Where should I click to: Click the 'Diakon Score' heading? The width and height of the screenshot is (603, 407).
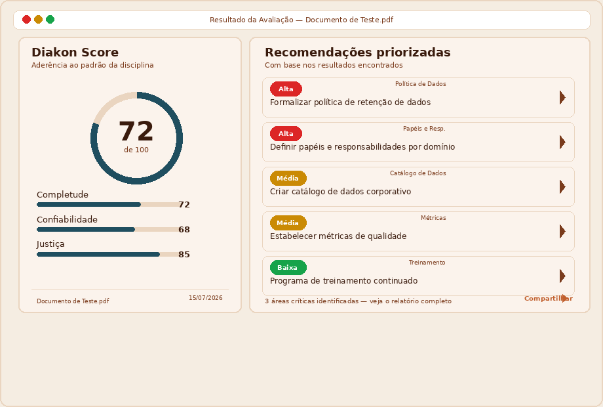75,53
